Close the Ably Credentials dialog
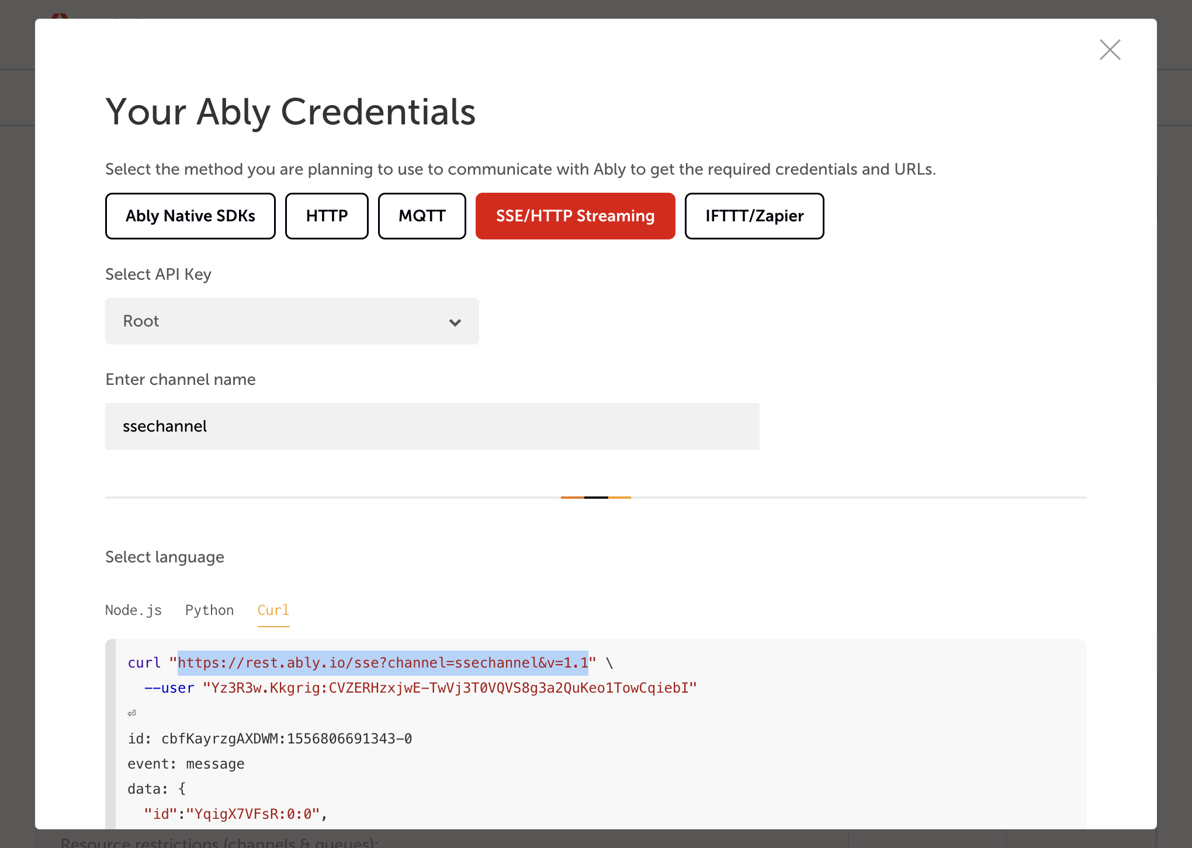The height and width of the screenshot is (848, 1192). tap(1110, 50)
